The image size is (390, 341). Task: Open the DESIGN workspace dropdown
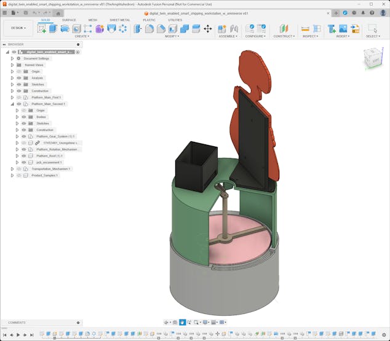(18, 28)
